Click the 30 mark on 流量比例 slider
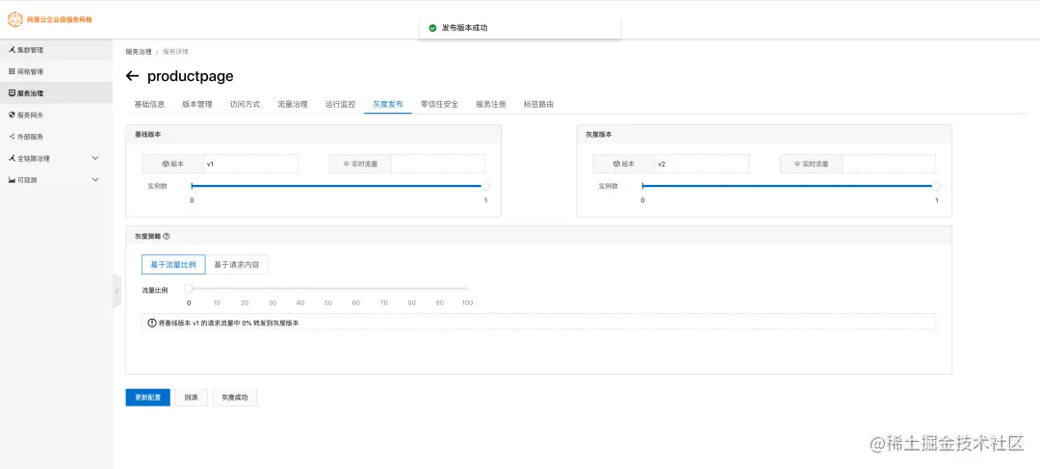 [x=272, y=302]
